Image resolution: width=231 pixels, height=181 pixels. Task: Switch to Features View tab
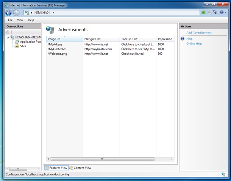click(x=56, y=168)
